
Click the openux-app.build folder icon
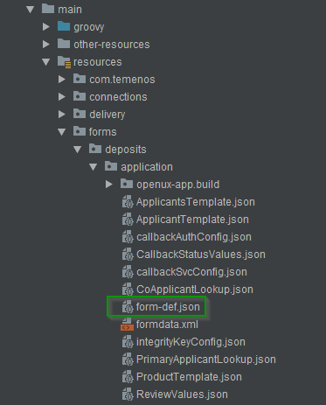127,184
